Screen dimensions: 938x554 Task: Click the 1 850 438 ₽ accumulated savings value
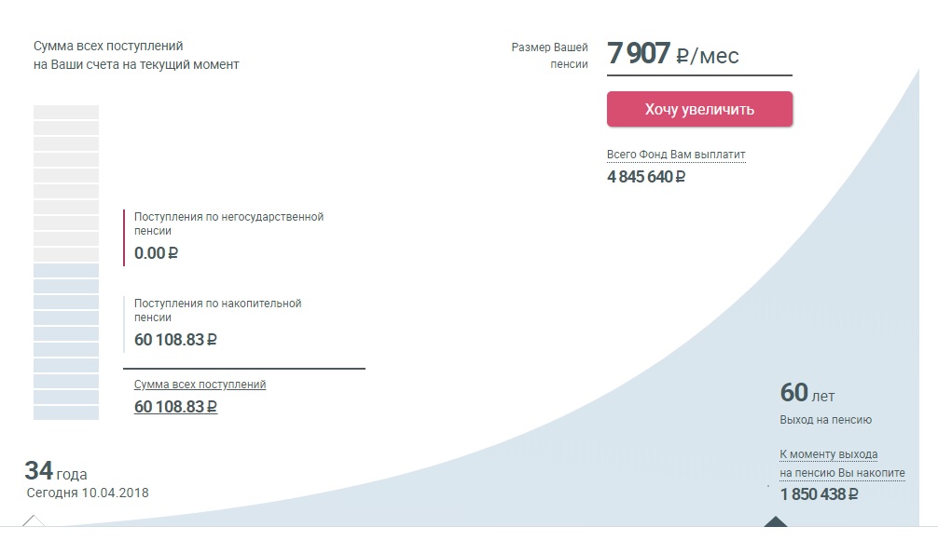pos(819,494)
